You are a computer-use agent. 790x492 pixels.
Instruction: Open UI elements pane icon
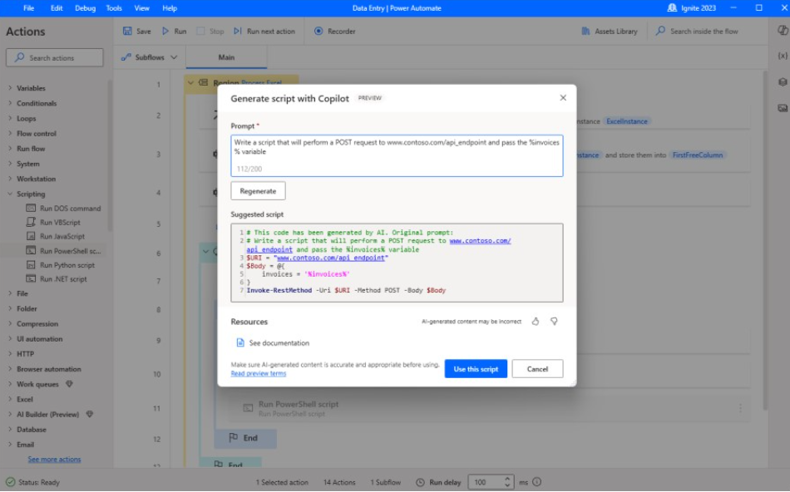783,81
